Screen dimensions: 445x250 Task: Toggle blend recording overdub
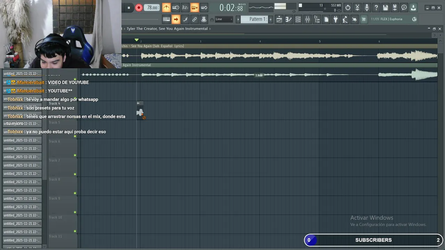194,8
